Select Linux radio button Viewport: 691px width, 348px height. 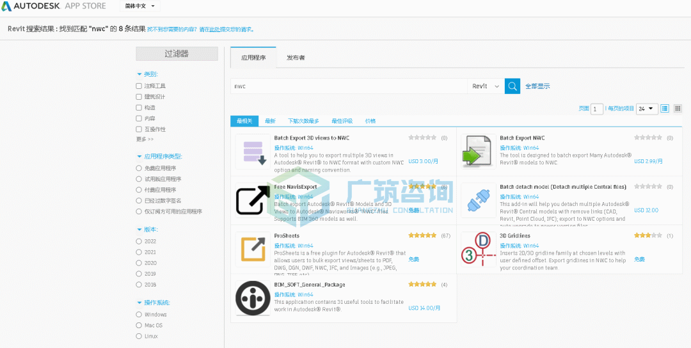(x=139, y=336)
